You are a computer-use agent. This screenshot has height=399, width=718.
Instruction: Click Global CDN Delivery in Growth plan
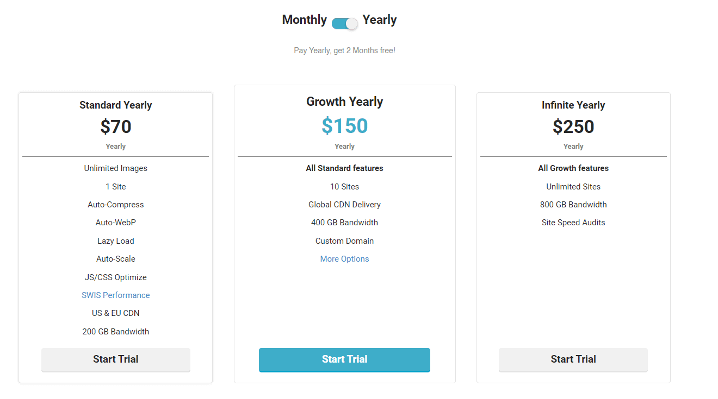pyautogui.click(x=344, y=204)
